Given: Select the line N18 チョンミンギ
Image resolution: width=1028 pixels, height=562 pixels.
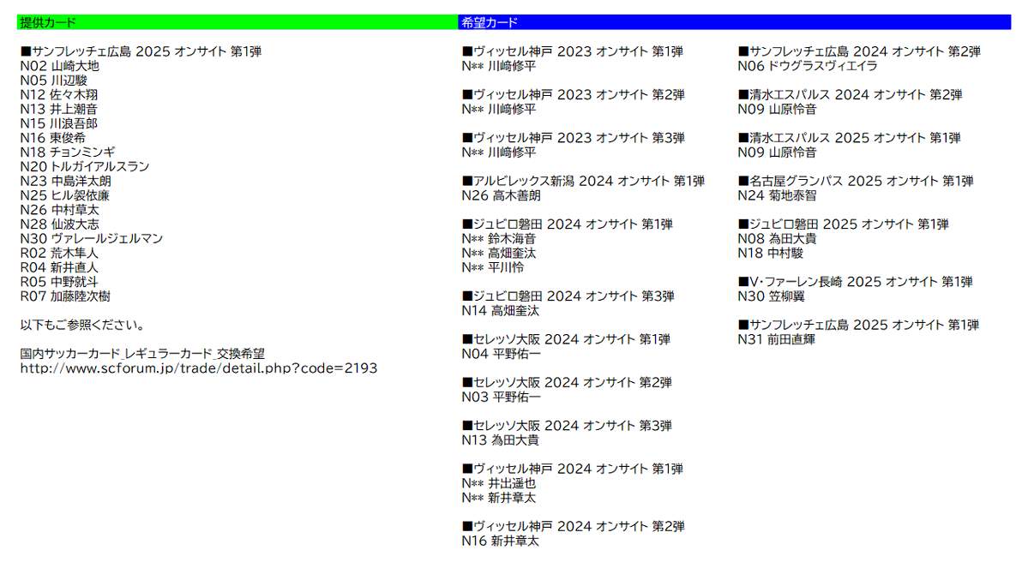Looking at the screenshot, I should [68, 152].
